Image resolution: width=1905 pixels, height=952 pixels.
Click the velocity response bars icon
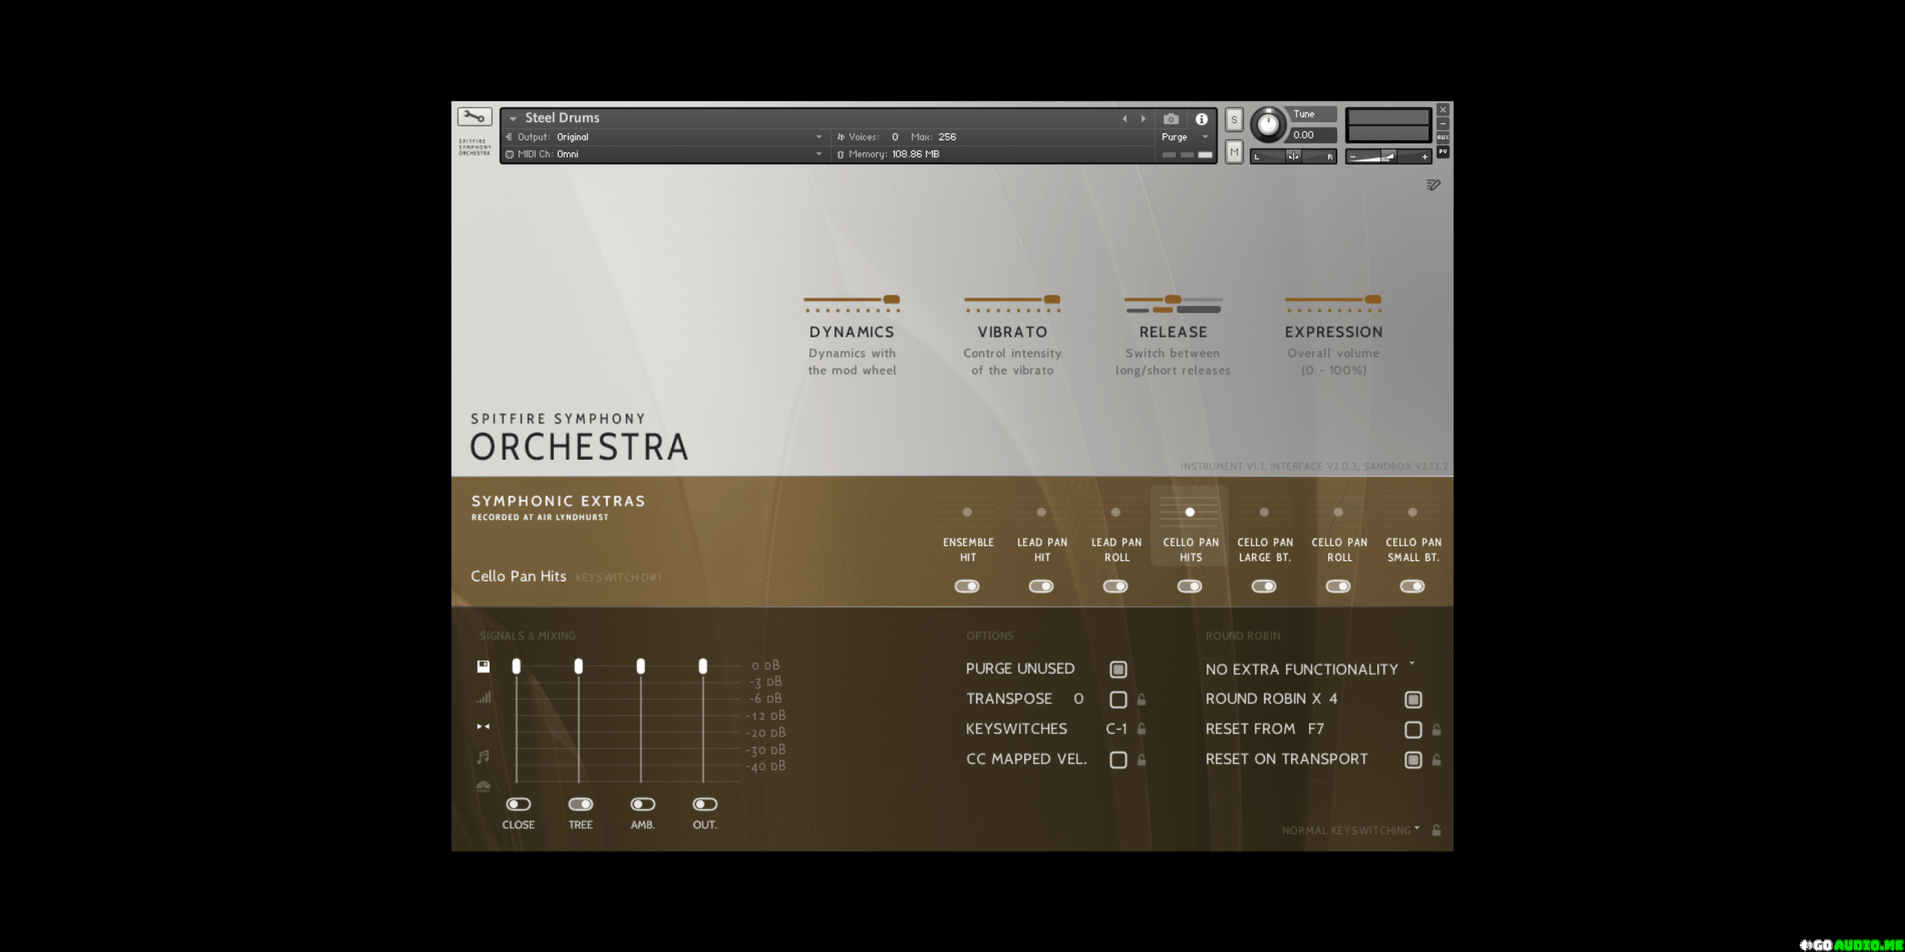pos(484,697)
